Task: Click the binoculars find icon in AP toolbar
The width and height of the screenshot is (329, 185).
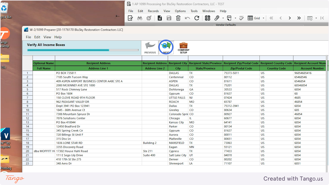Action: point(140,18)
